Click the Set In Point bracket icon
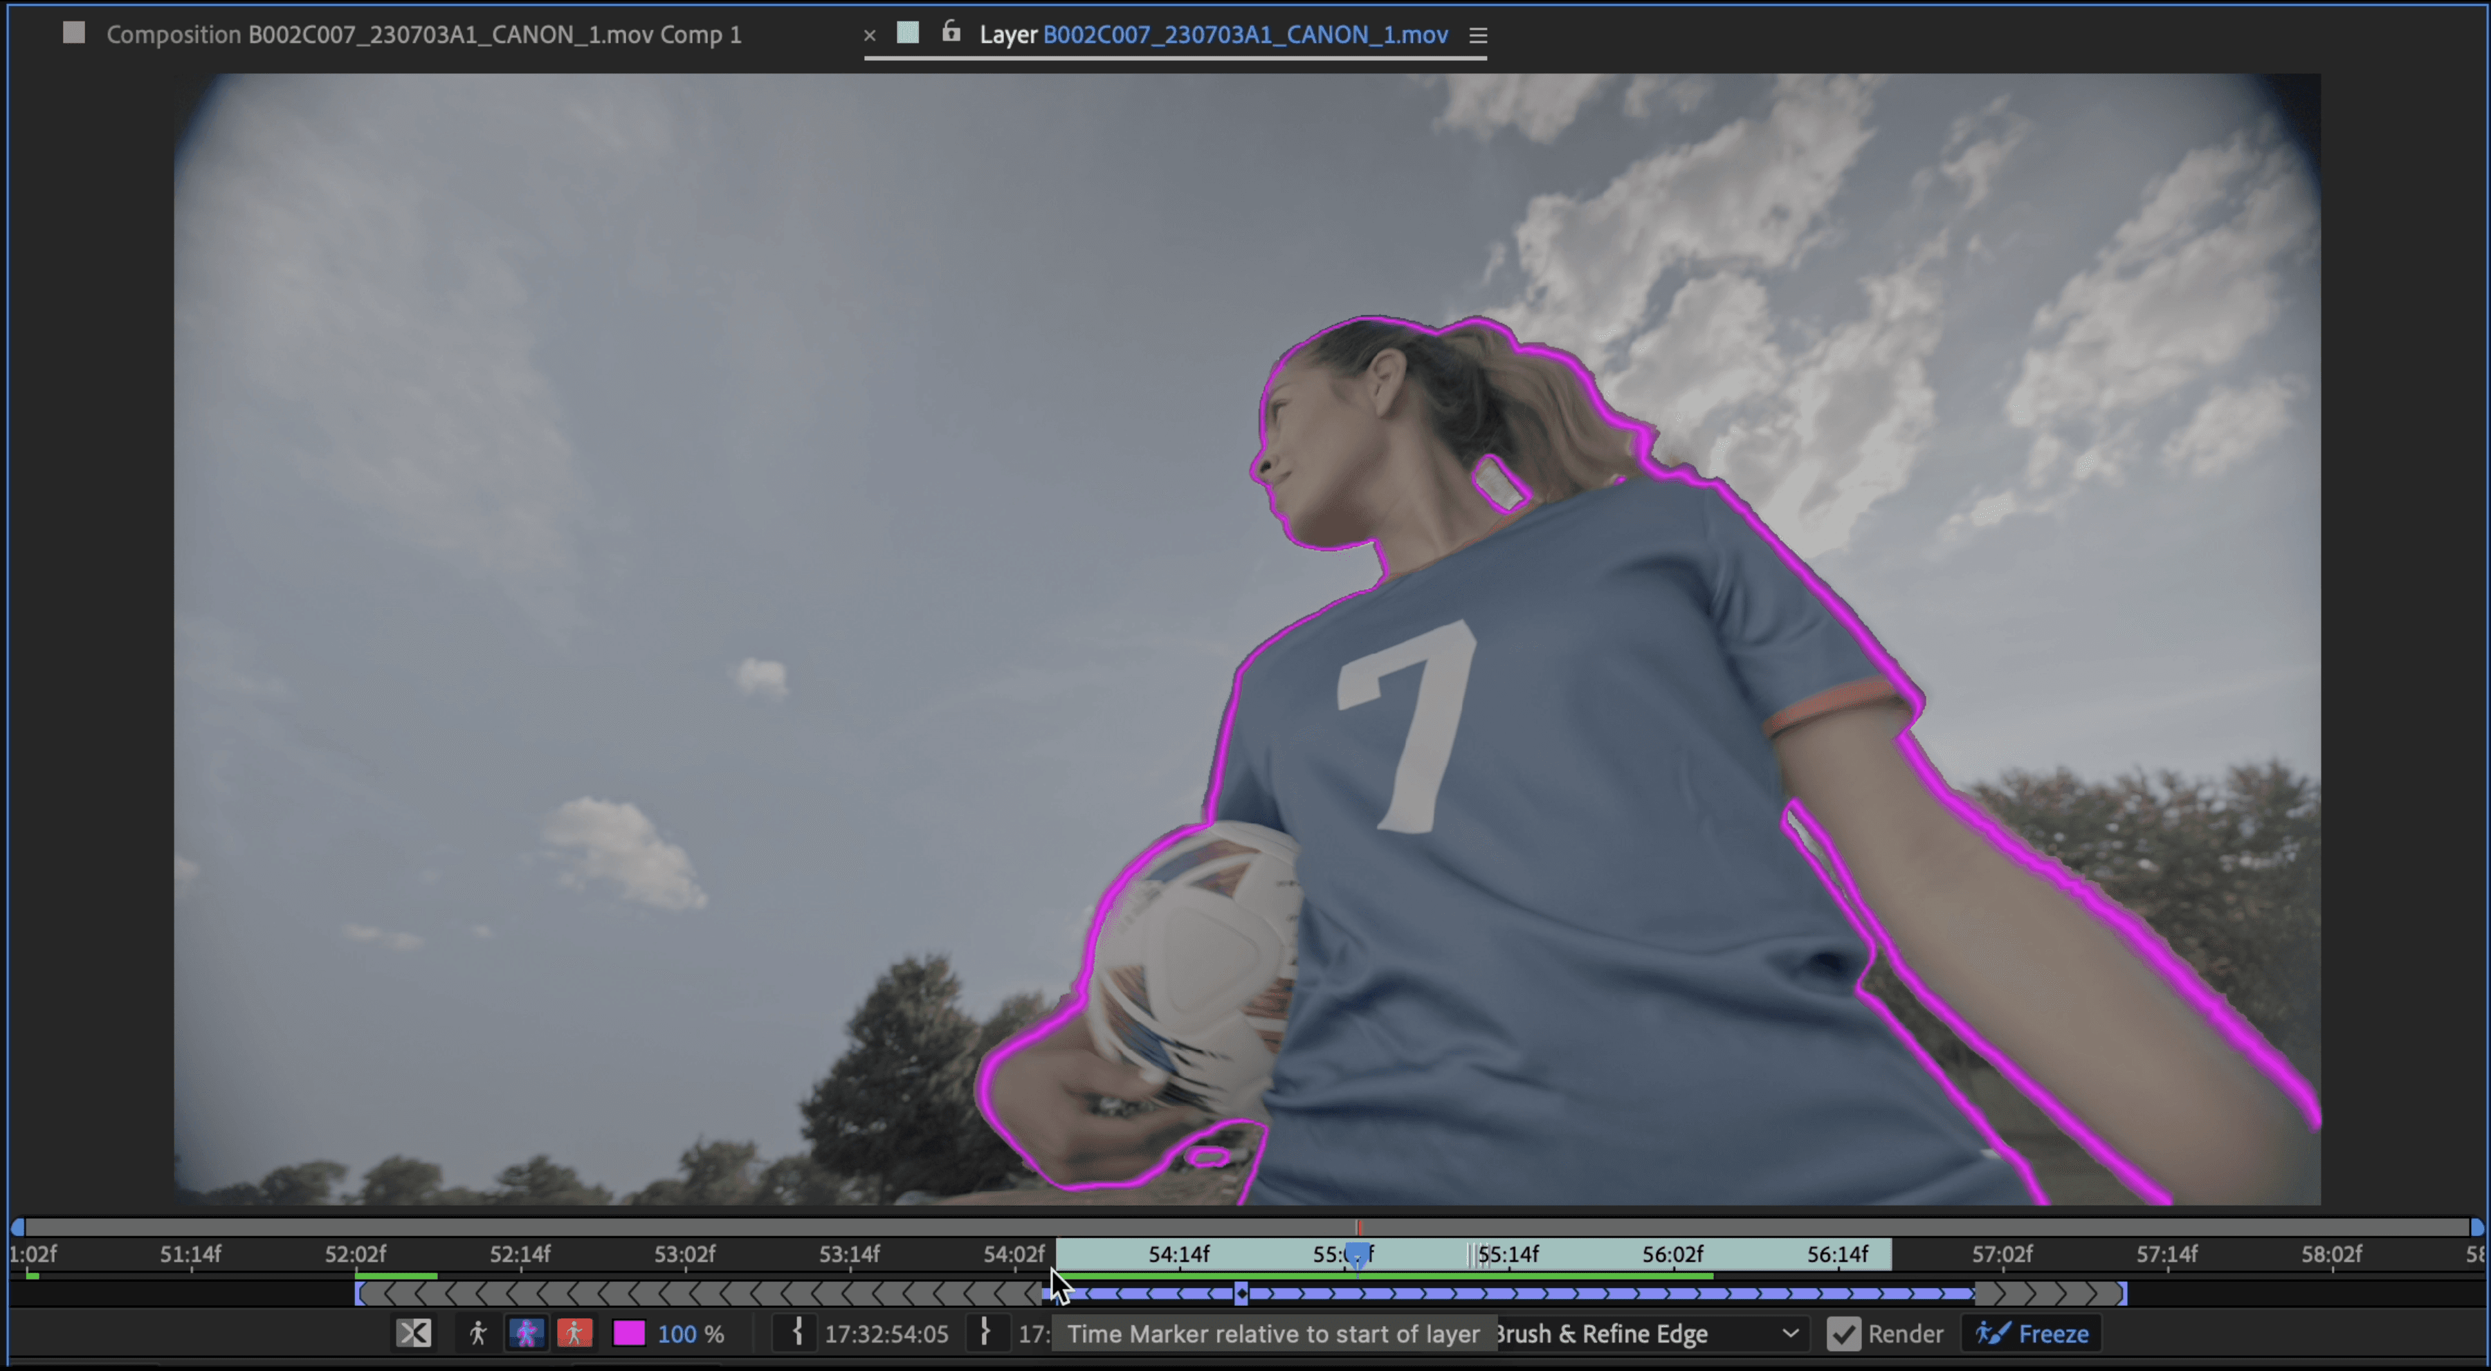The image size is (2491, 1371). (797, 1333)
